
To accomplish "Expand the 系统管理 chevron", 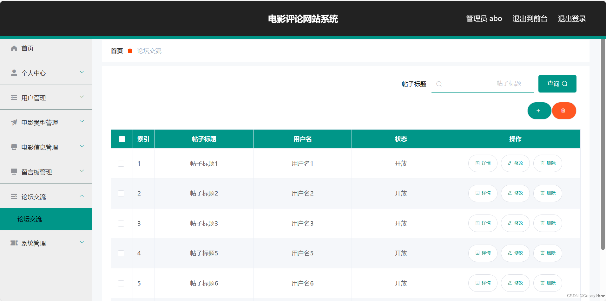I will pos(82,242).
